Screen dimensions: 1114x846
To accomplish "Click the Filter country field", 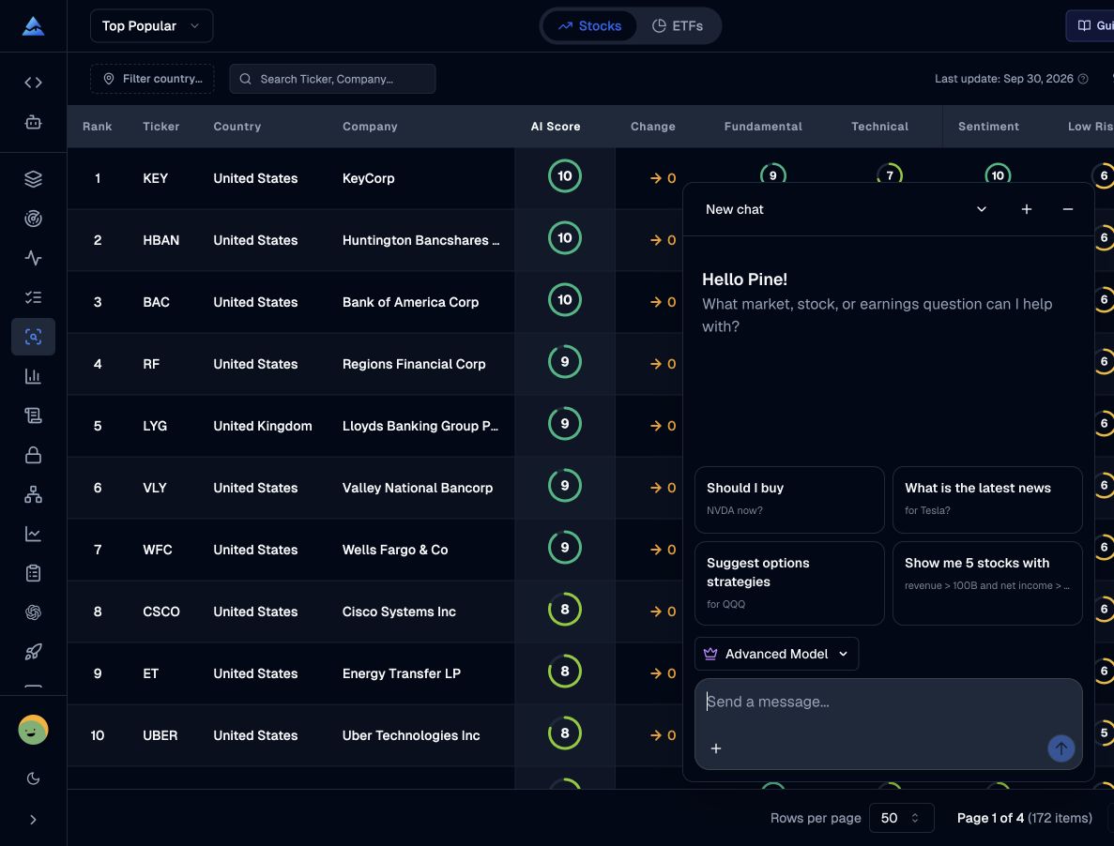I will 152,79.
